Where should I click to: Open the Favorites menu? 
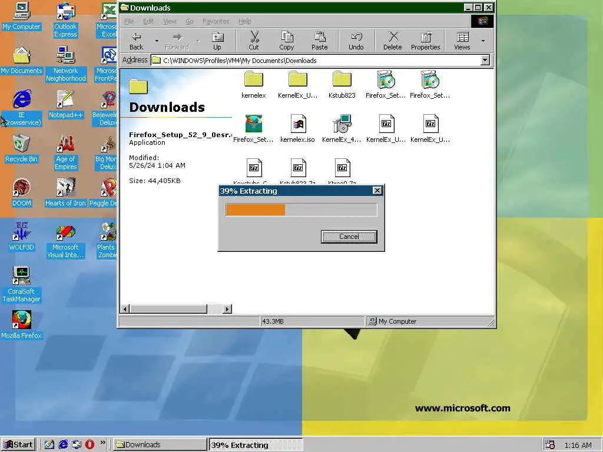click(216, 21)
